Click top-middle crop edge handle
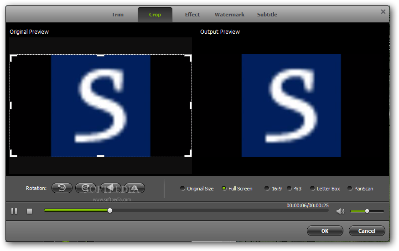399x251 pixels. point(100,55)
